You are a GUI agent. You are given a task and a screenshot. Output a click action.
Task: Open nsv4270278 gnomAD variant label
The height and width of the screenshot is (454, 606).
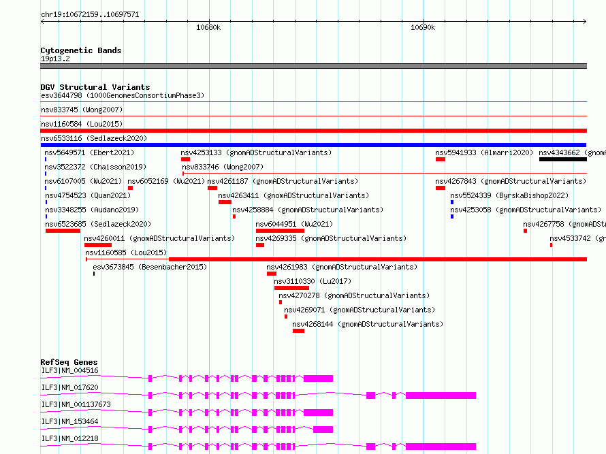tap(354, 295)
